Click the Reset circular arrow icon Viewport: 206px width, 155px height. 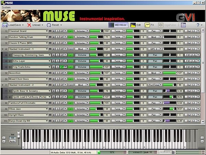click(49, 25)
